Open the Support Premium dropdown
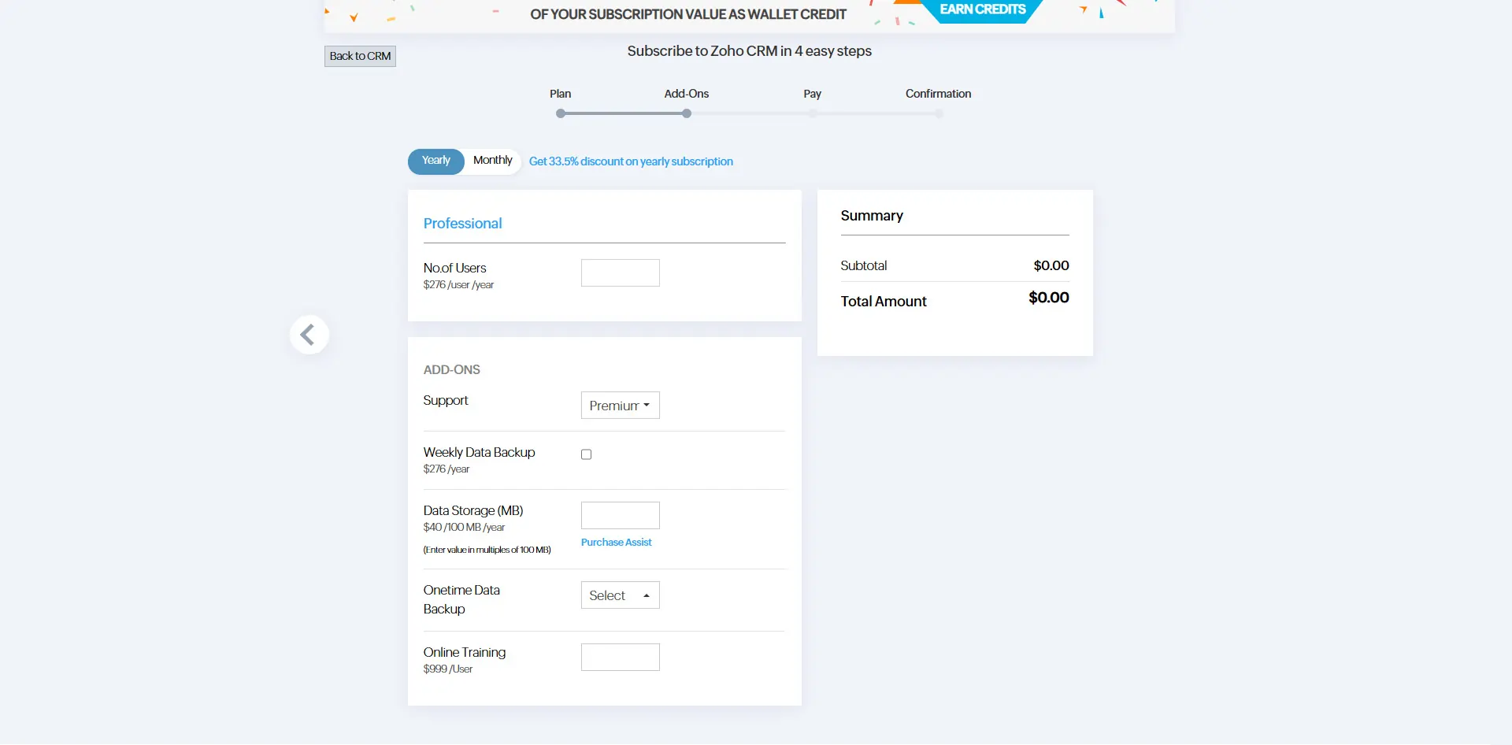Image resolution: width=1512 pixels, height=745 pixels. [x=621, y=406]
